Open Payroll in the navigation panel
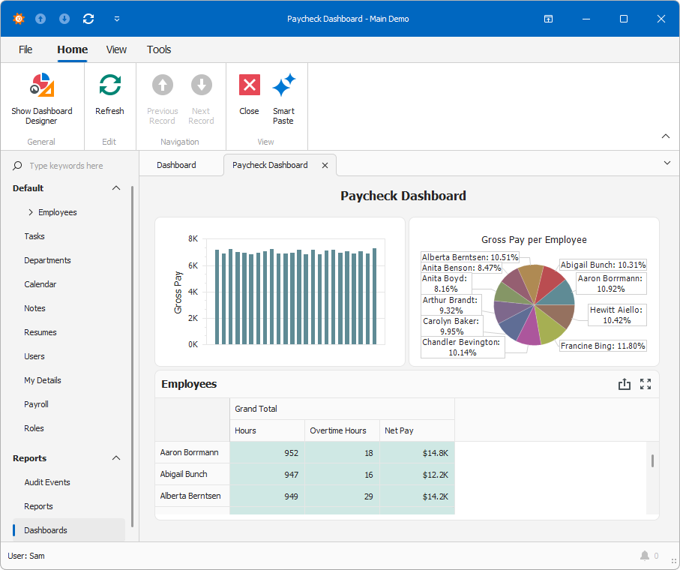This screenshot has height=570, width=680. [36, 404]
